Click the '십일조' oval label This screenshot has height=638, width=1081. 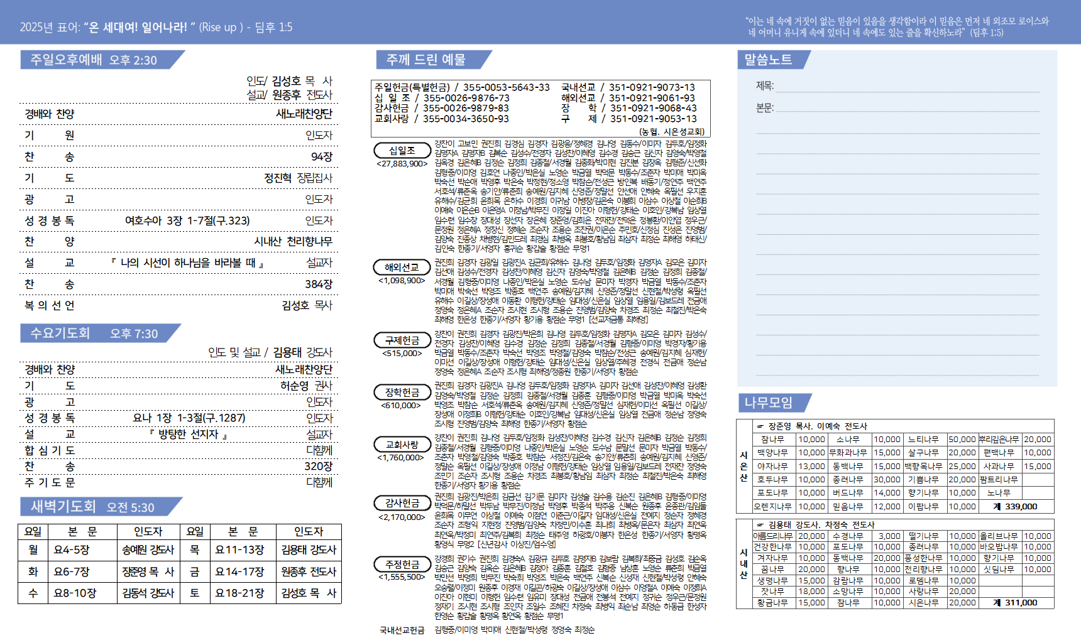coord(402,151)
